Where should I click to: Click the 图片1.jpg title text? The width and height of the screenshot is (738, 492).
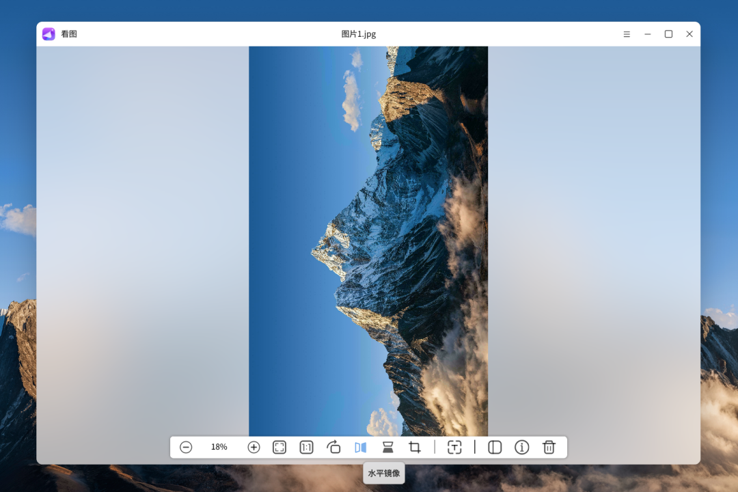(x=359, y=34)
